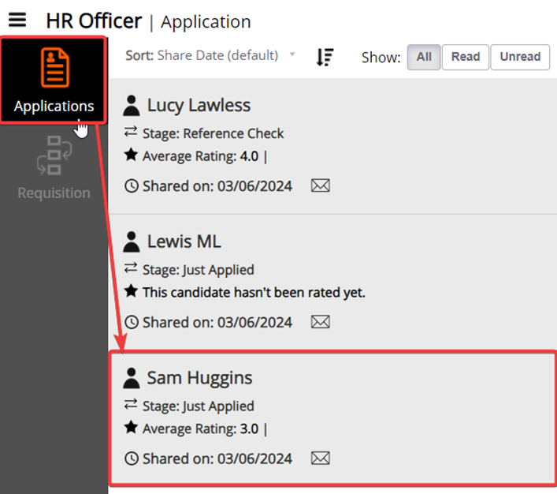557x494 pixels.
Task: Click "Average Rating: 3.0" text
Action: pos(200,429)
